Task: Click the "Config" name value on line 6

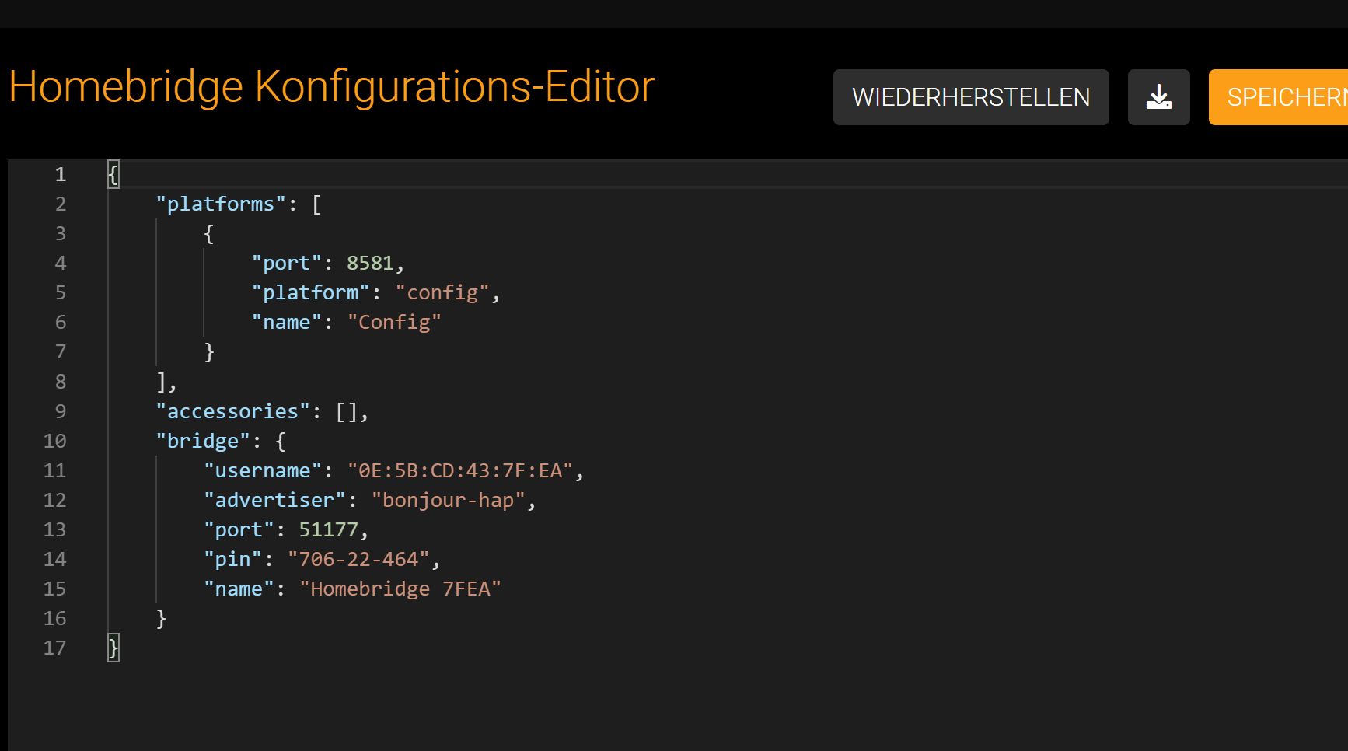Action: [394, 323]
